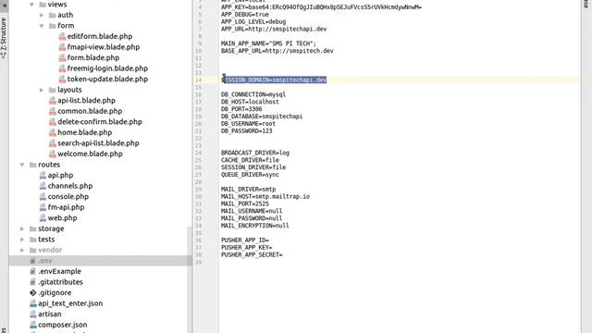Screen dimensions: 592x333
Task: Open search-api-list.blade.php file
Action: pyautogui.click(x=98, y=143)
